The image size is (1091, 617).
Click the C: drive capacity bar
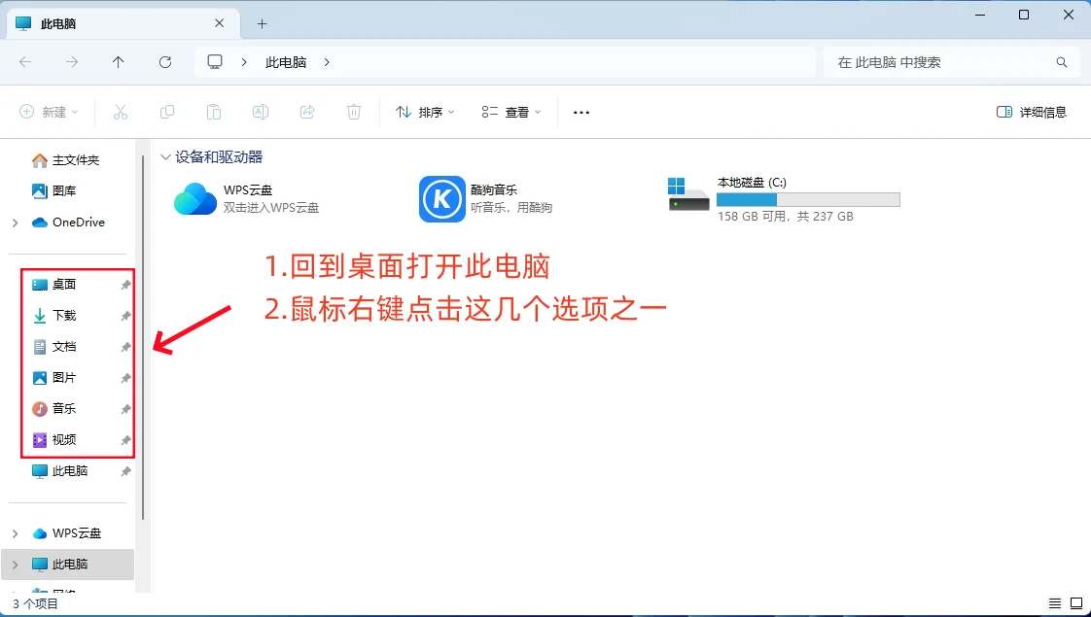pyautogui.click(x=807, y=199)
